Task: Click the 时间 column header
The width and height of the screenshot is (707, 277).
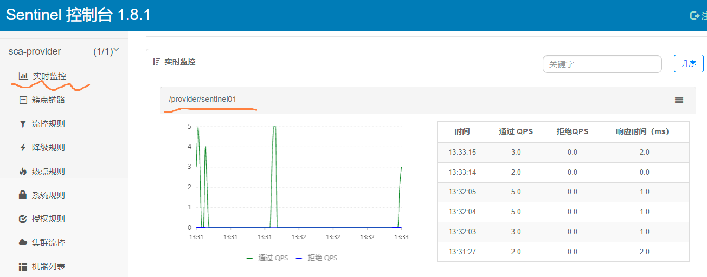Action: click(462, 131)
